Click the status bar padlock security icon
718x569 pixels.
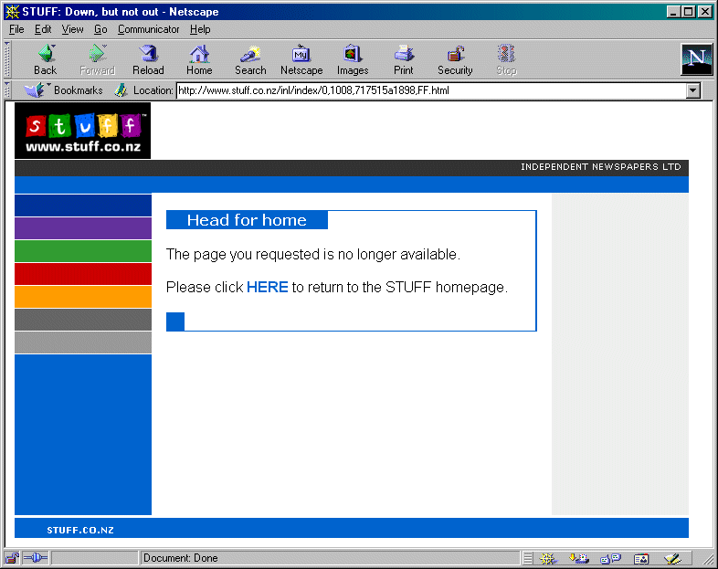pyautogui.click(x=12, y=558)
